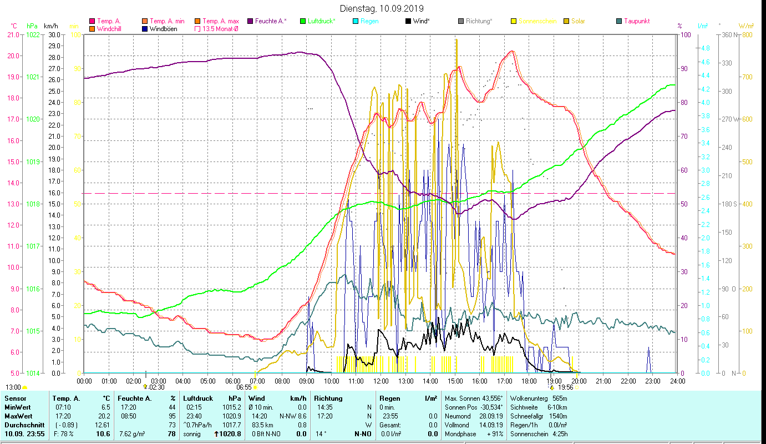Click the '0 Bft N-NO' wind value
The height and width of the screenshot is (444, 766).
point(267,434)
